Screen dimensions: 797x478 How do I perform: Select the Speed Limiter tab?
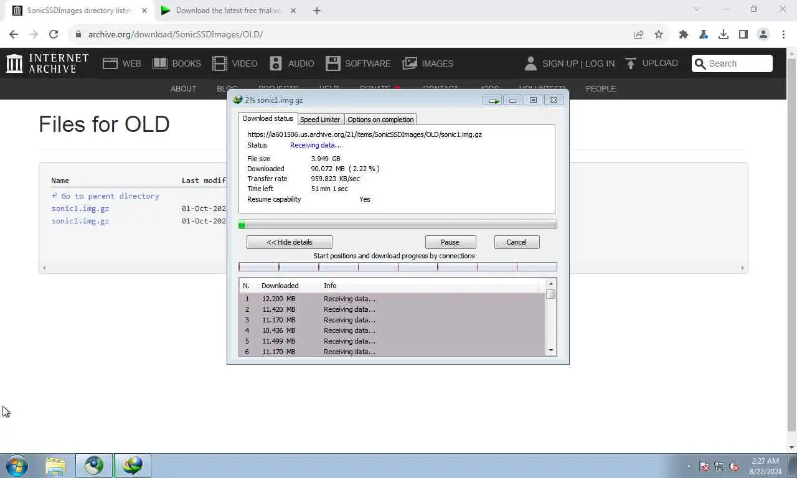(320, 119)
